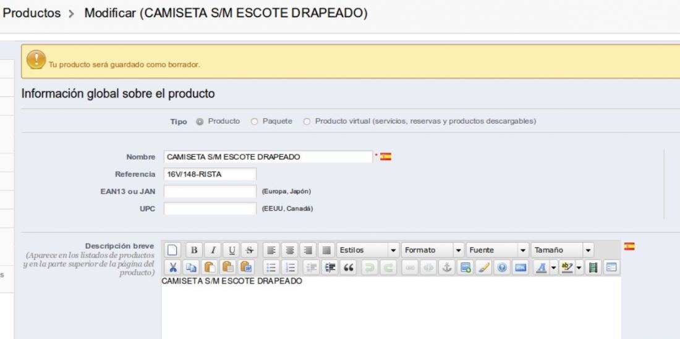Click the Referencia input field

[210, 174]
